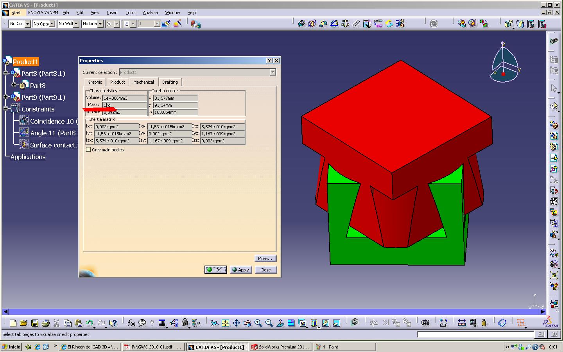Open the Formula f(x) tool

click(x=131, y=323)
